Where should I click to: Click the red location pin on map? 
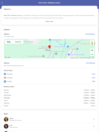point(49,47)
